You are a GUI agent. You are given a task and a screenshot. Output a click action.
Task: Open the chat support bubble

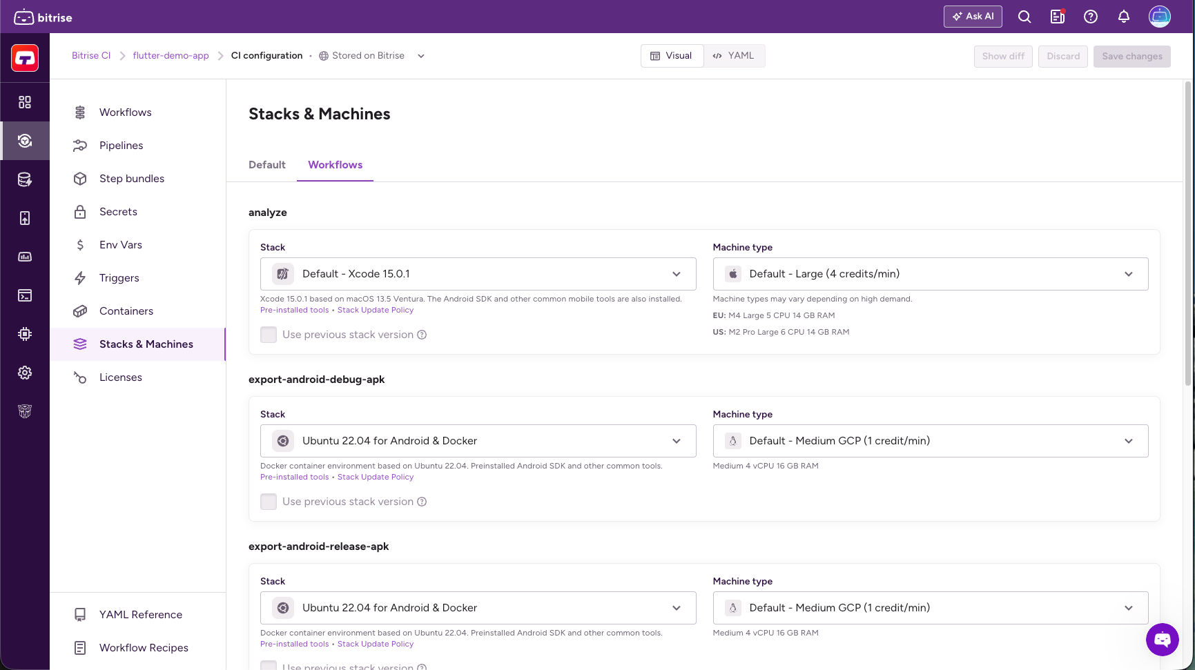1163,640
